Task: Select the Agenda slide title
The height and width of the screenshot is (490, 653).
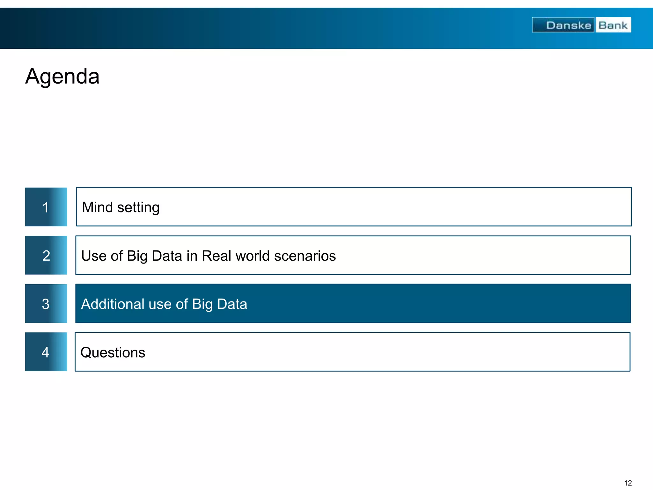Action: (62, 77)
